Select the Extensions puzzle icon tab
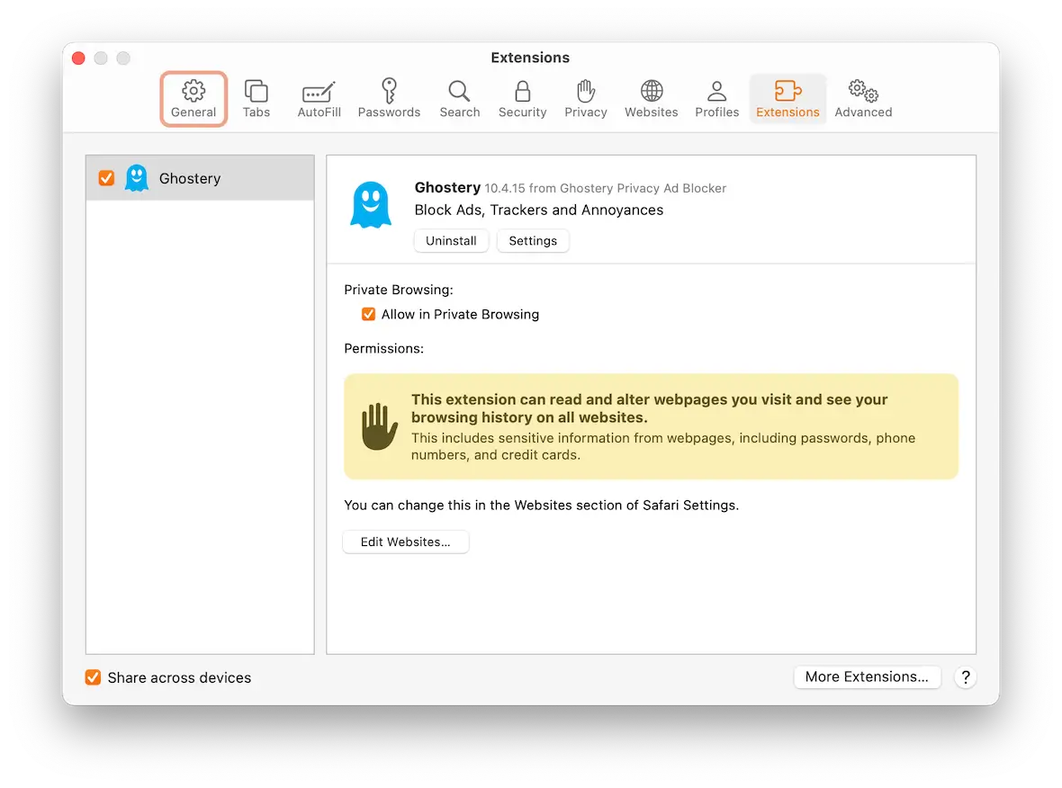Image resolution: width=1062 pixels, height=788 pixels. pos(787,99)
